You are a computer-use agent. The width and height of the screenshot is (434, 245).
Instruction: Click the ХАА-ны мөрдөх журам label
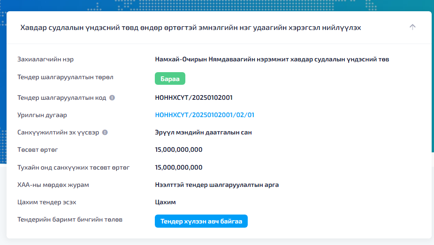tap(53, 185)
